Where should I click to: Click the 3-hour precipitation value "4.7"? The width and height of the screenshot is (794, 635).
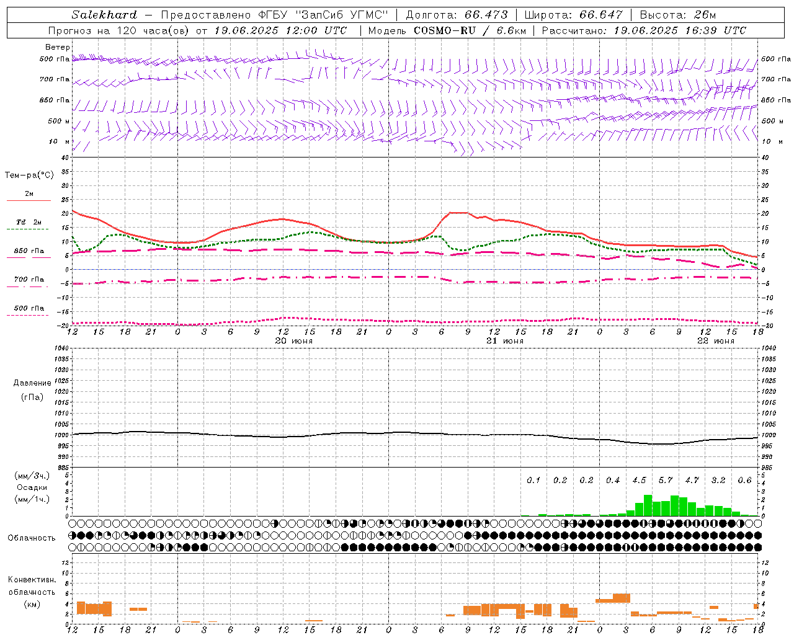pyautogui.click(x=692, y=481)
